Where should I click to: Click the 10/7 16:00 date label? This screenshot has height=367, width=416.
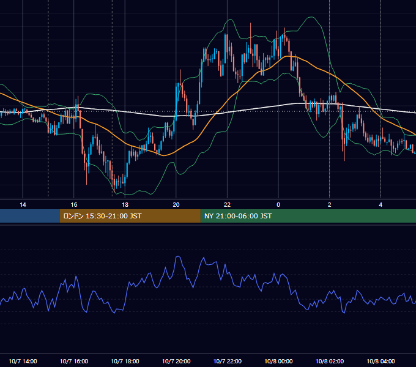(x=74, y=361)
